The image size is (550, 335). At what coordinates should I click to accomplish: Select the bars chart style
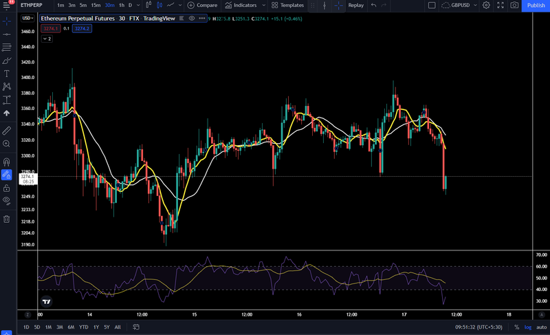tap(148, 6)
